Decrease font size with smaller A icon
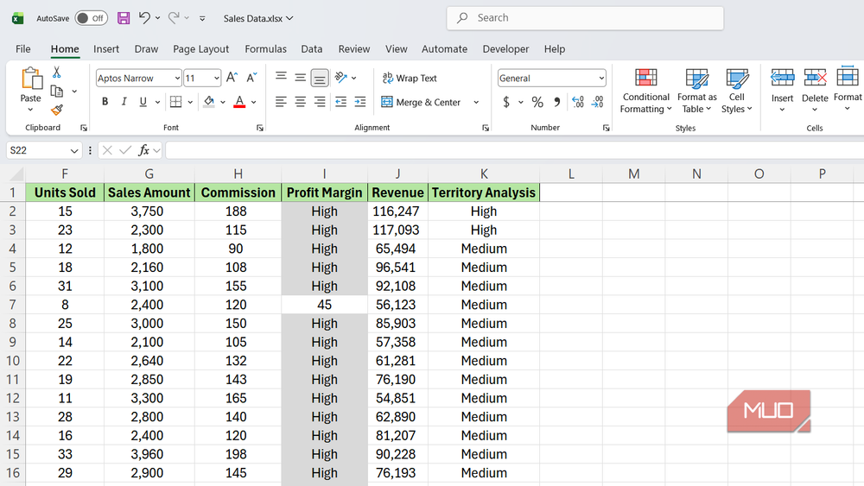Viewport: 864px width, 486px height. 251,78
